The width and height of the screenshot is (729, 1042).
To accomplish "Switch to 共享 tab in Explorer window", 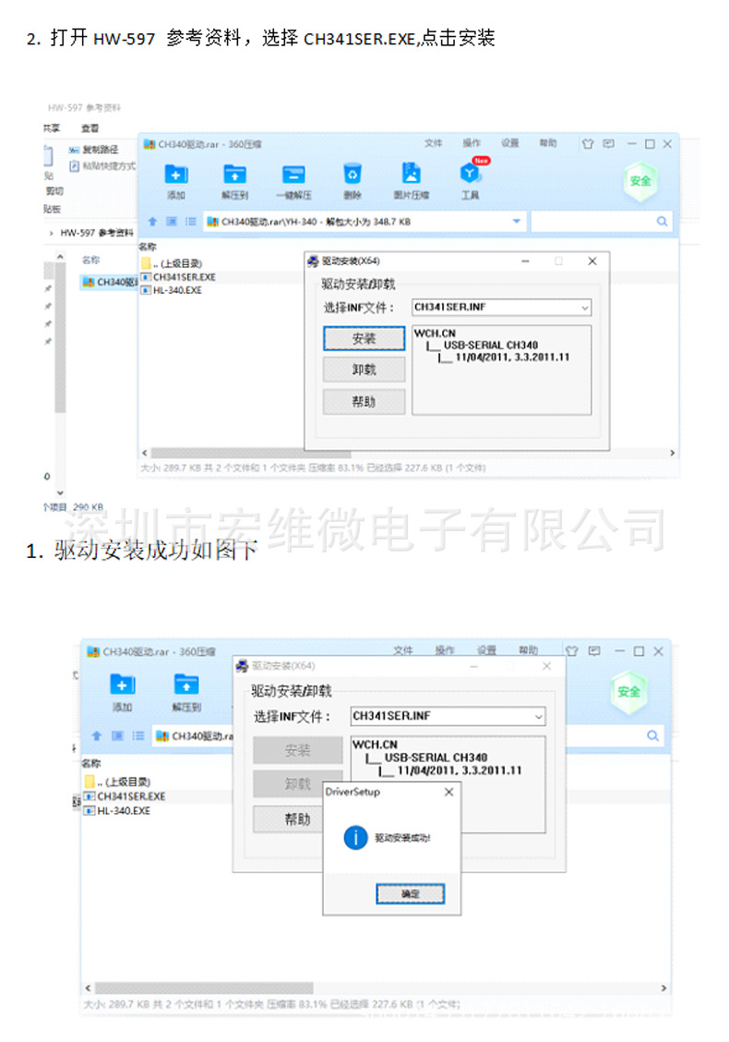I will [x=51, y=127].
